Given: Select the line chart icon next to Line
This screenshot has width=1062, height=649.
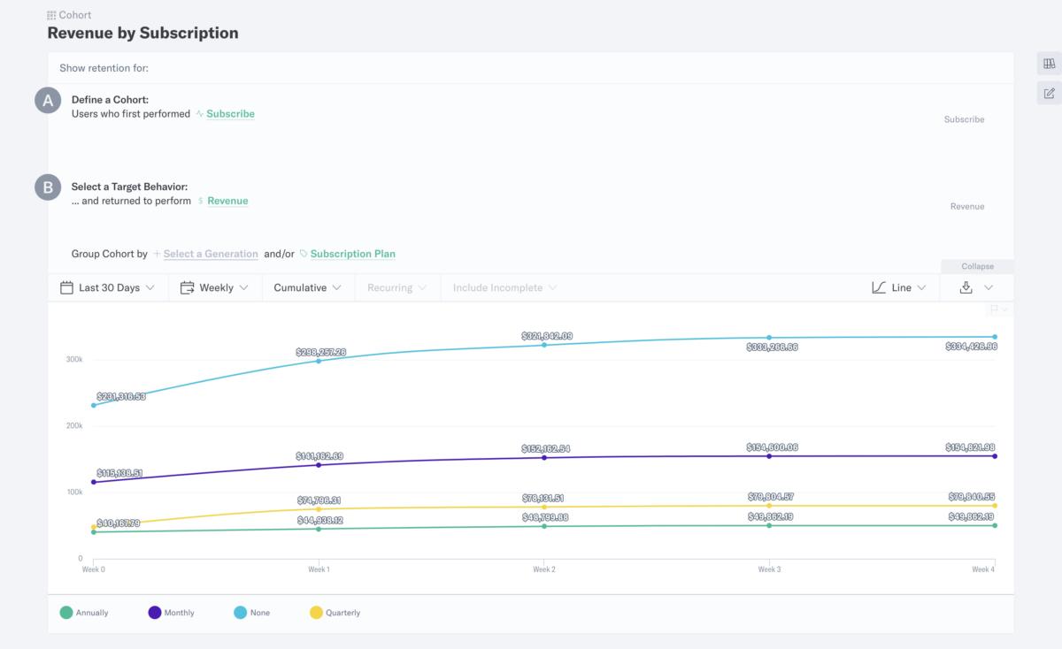Looking at the screenshot, I should [880, 286].
